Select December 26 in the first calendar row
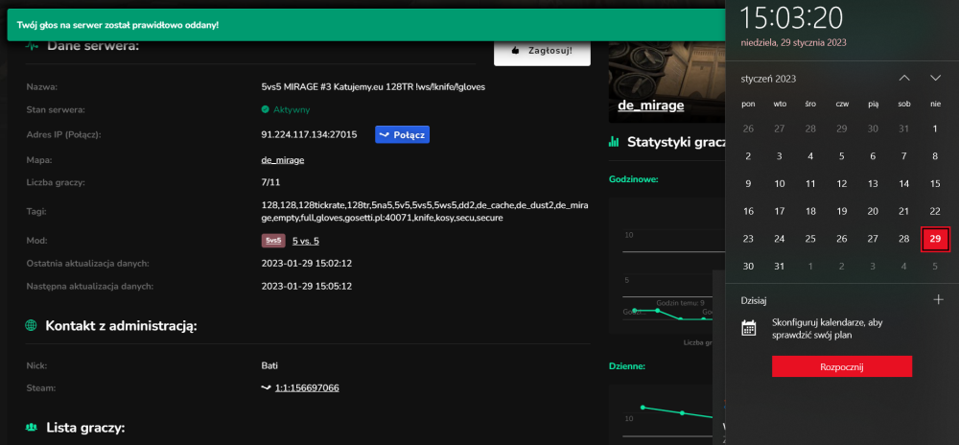 point(748,129)
